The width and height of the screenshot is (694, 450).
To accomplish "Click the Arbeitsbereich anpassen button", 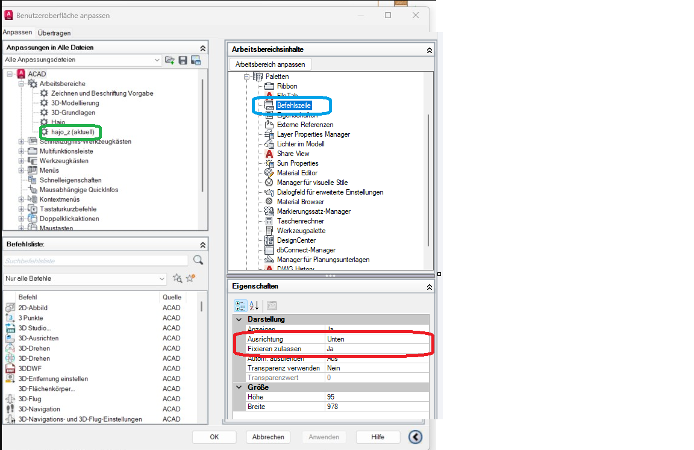I will pyautogui.click(x=270, y=64).
